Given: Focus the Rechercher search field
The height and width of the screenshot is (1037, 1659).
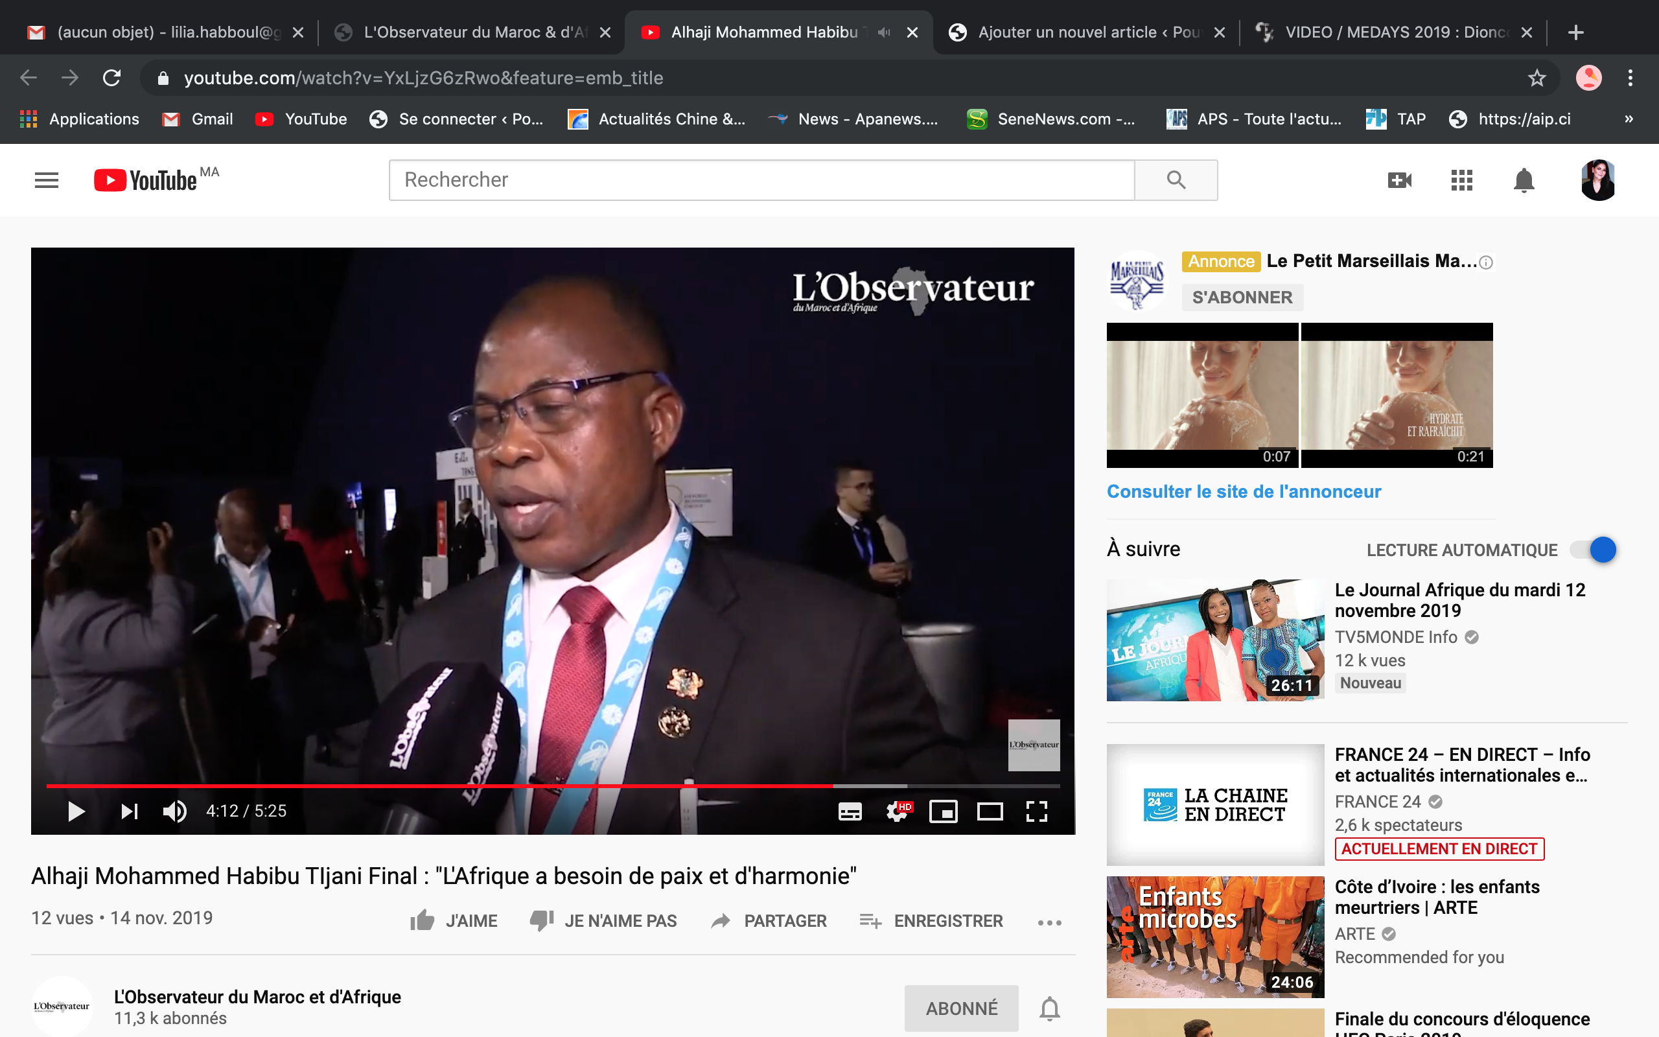Looking at the screenshot, I should click(x=761, y=180).
